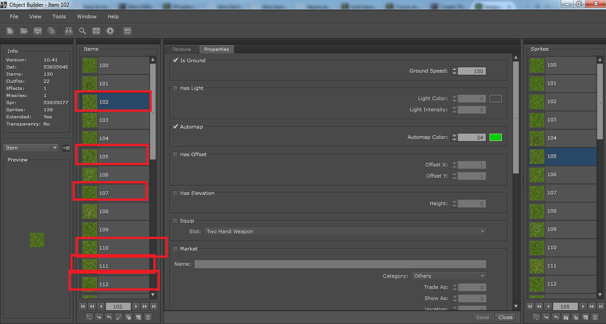Go to previous sprite using Sprites left arrow

(548, 306)
